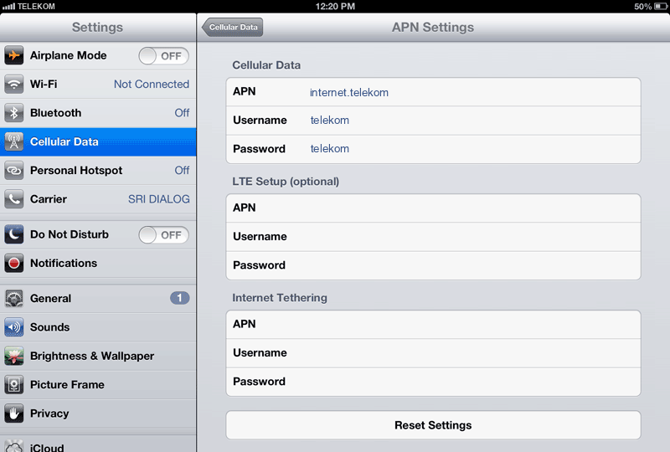
Task: Toggle the Airplane Mode switch
Action: coord(163,56)
